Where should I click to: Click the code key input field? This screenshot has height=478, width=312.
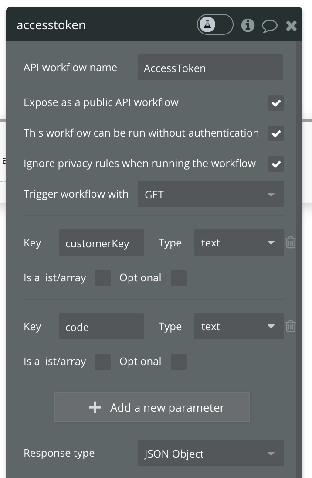pyautogui.click(x=101, y=327)
